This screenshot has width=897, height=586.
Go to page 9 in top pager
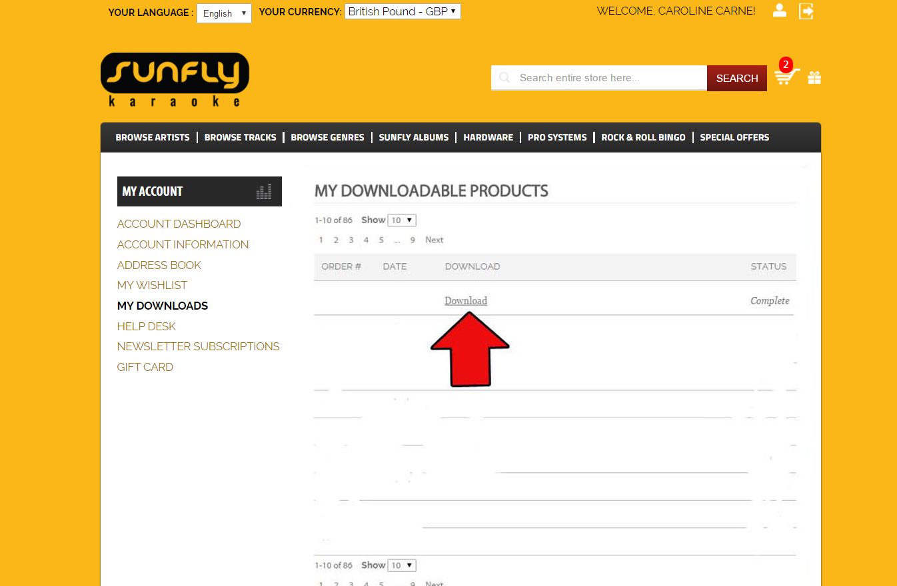(413, 240)
